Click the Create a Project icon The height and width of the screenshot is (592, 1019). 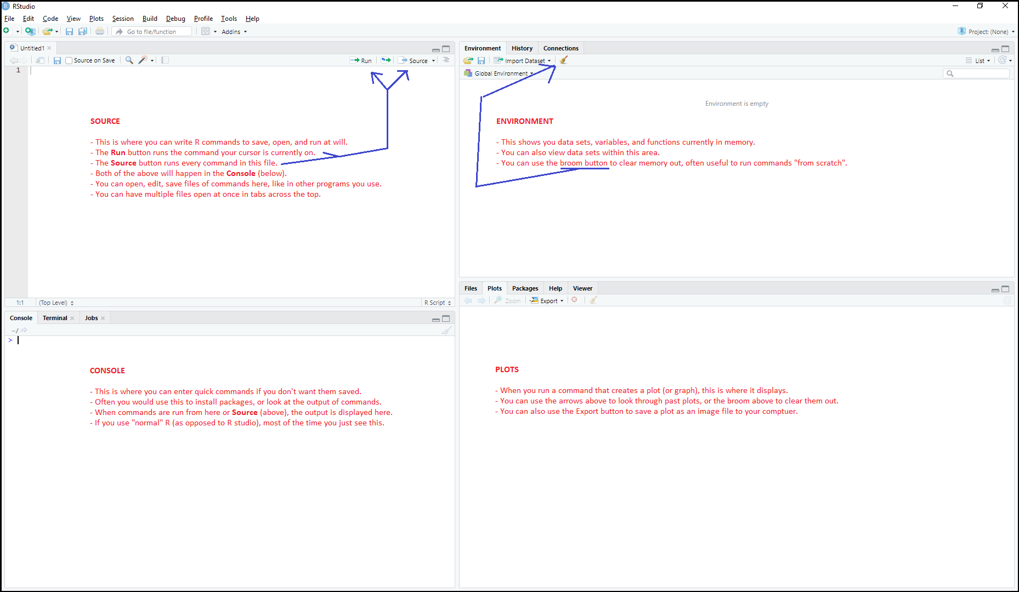(30, 31)
